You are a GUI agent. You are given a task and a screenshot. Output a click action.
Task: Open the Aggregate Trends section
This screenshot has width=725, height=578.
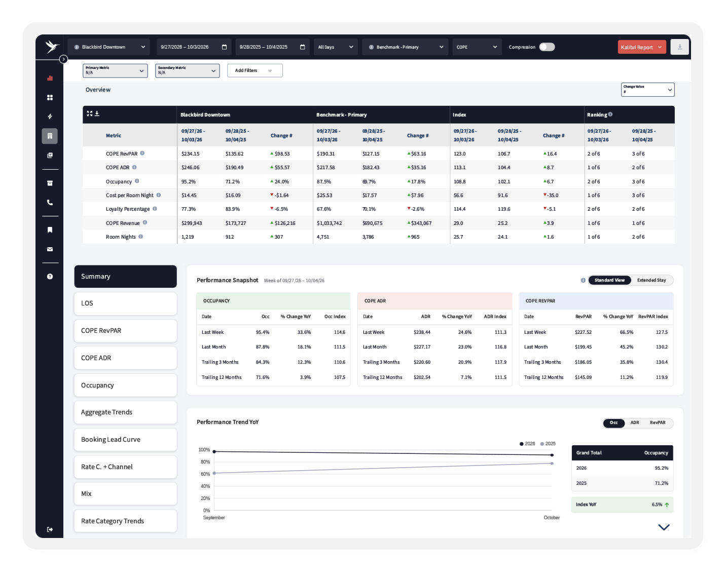[x=126, y=412]
